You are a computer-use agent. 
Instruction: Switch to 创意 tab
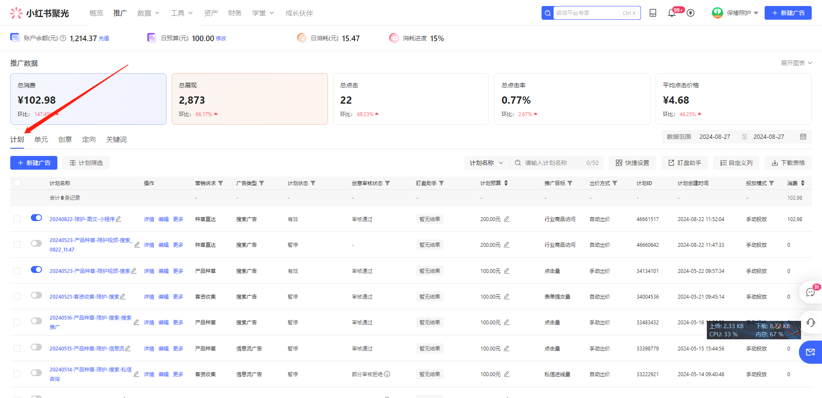coord(65,140)
